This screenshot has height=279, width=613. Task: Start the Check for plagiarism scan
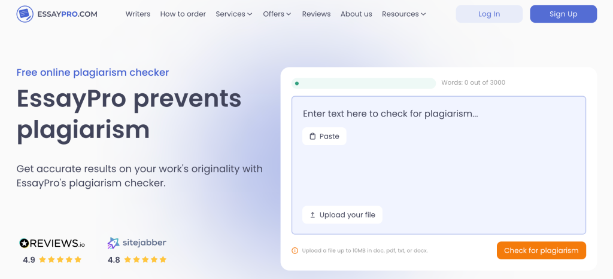point(541,250)
